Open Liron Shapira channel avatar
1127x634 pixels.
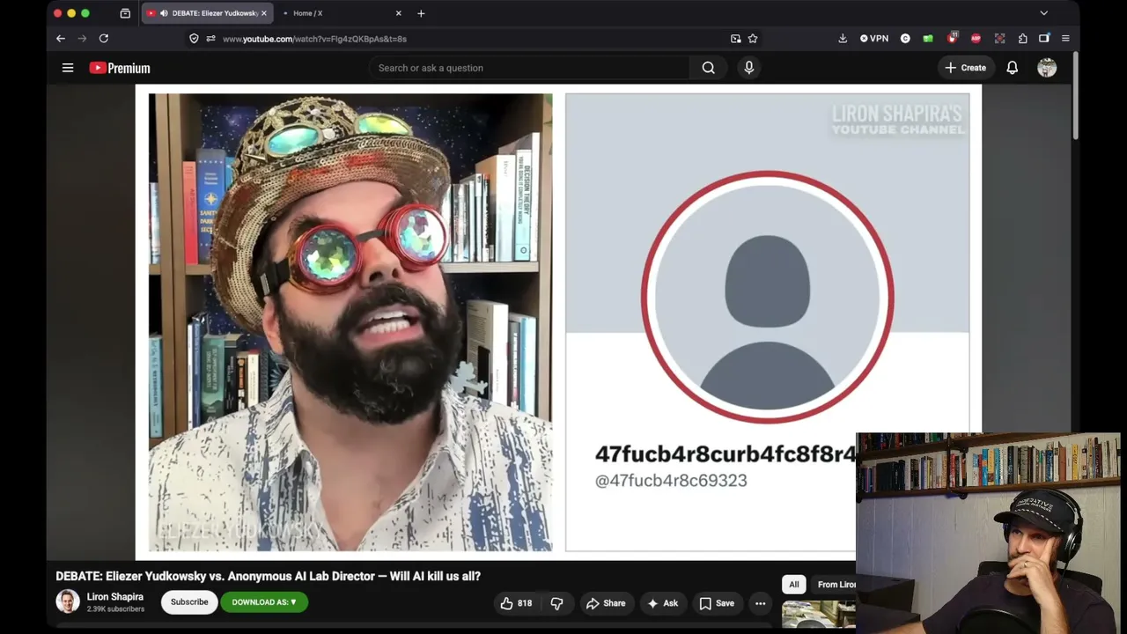68,601
